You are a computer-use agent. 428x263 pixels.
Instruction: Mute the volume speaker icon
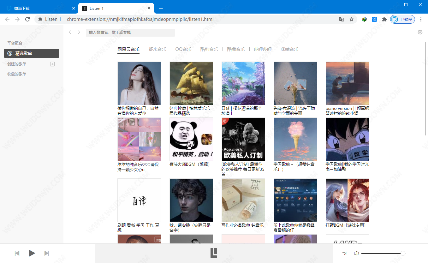(356, 253)
